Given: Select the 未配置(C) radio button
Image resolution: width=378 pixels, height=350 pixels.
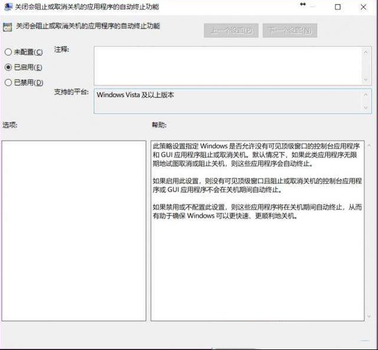Looking at the screenshot, I should coord(8,52).
